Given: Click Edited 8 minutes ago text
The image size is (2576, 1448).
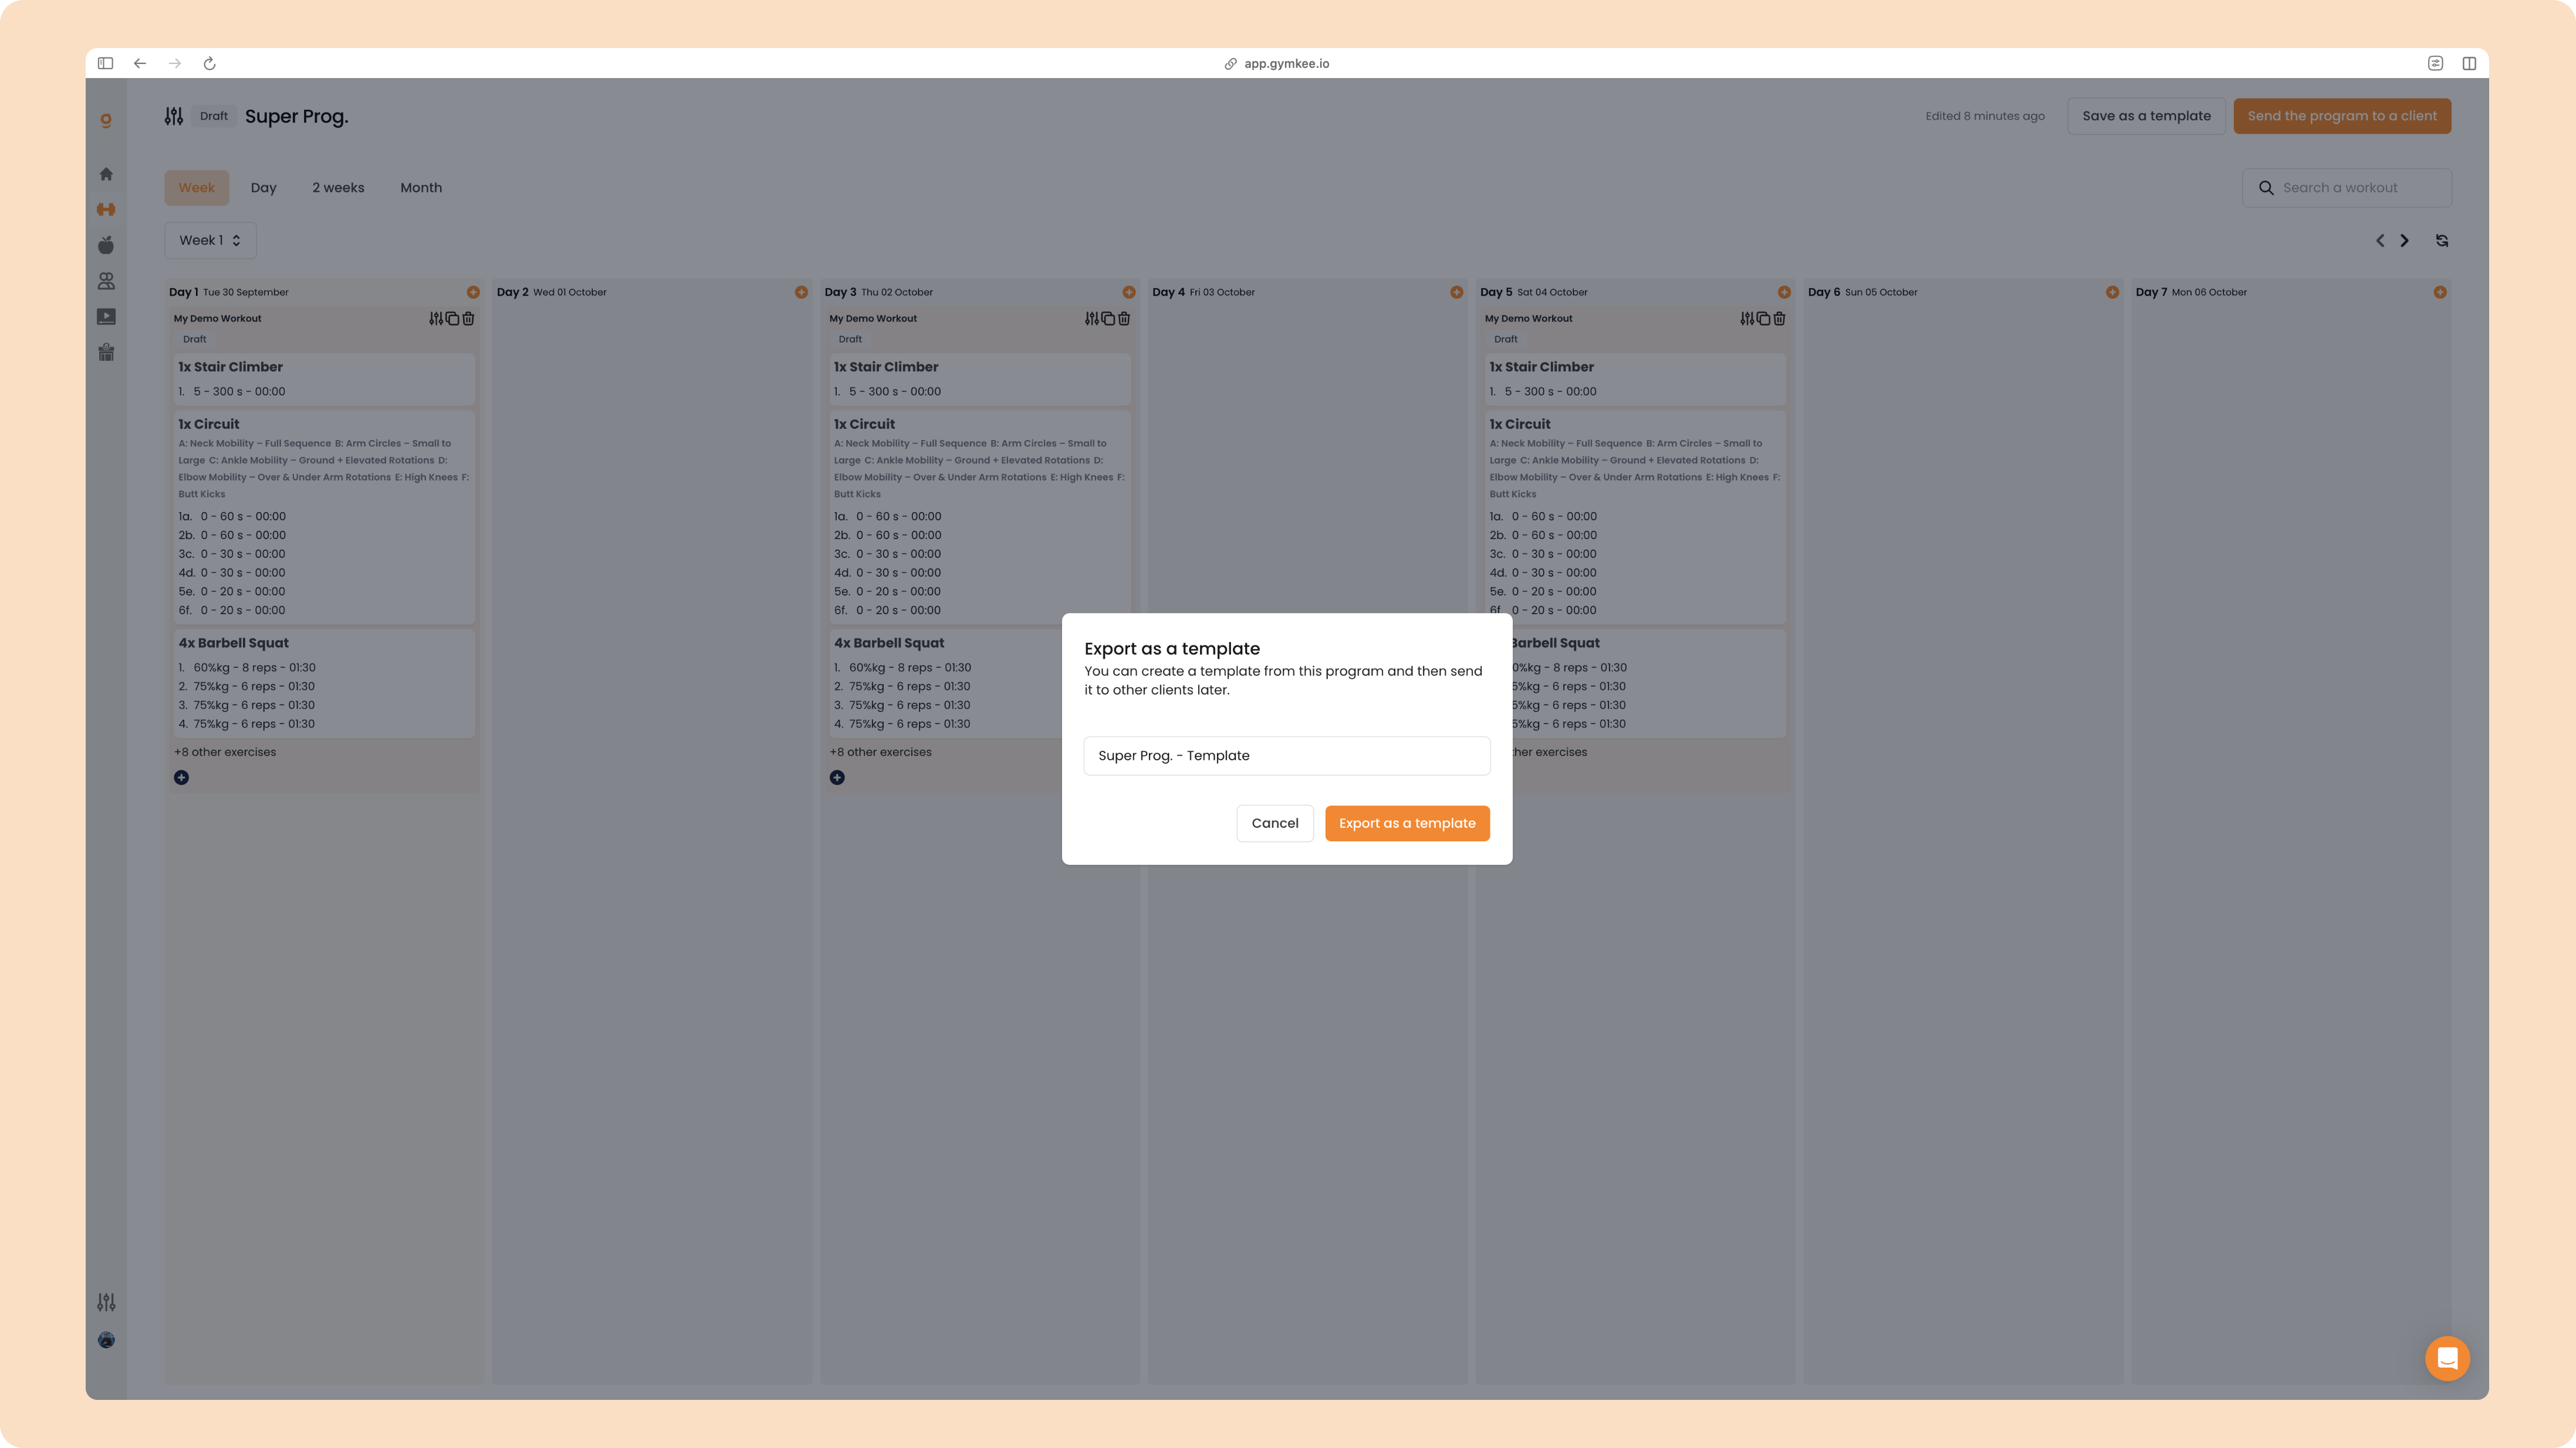Looking at the screenshot, I should (x=1985, y=116).
